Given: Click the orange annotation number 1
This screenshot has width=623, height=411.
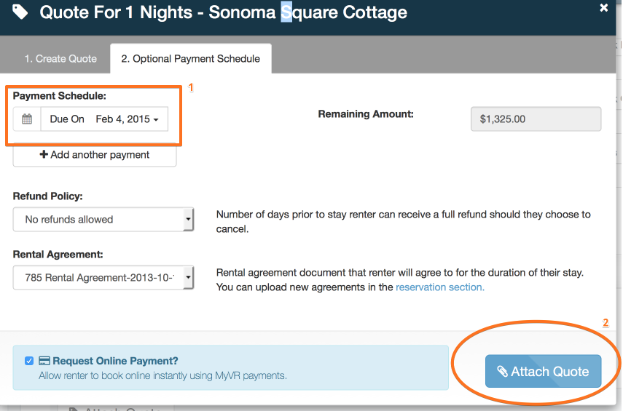Looking at the screenshot, I should [191, 87].
